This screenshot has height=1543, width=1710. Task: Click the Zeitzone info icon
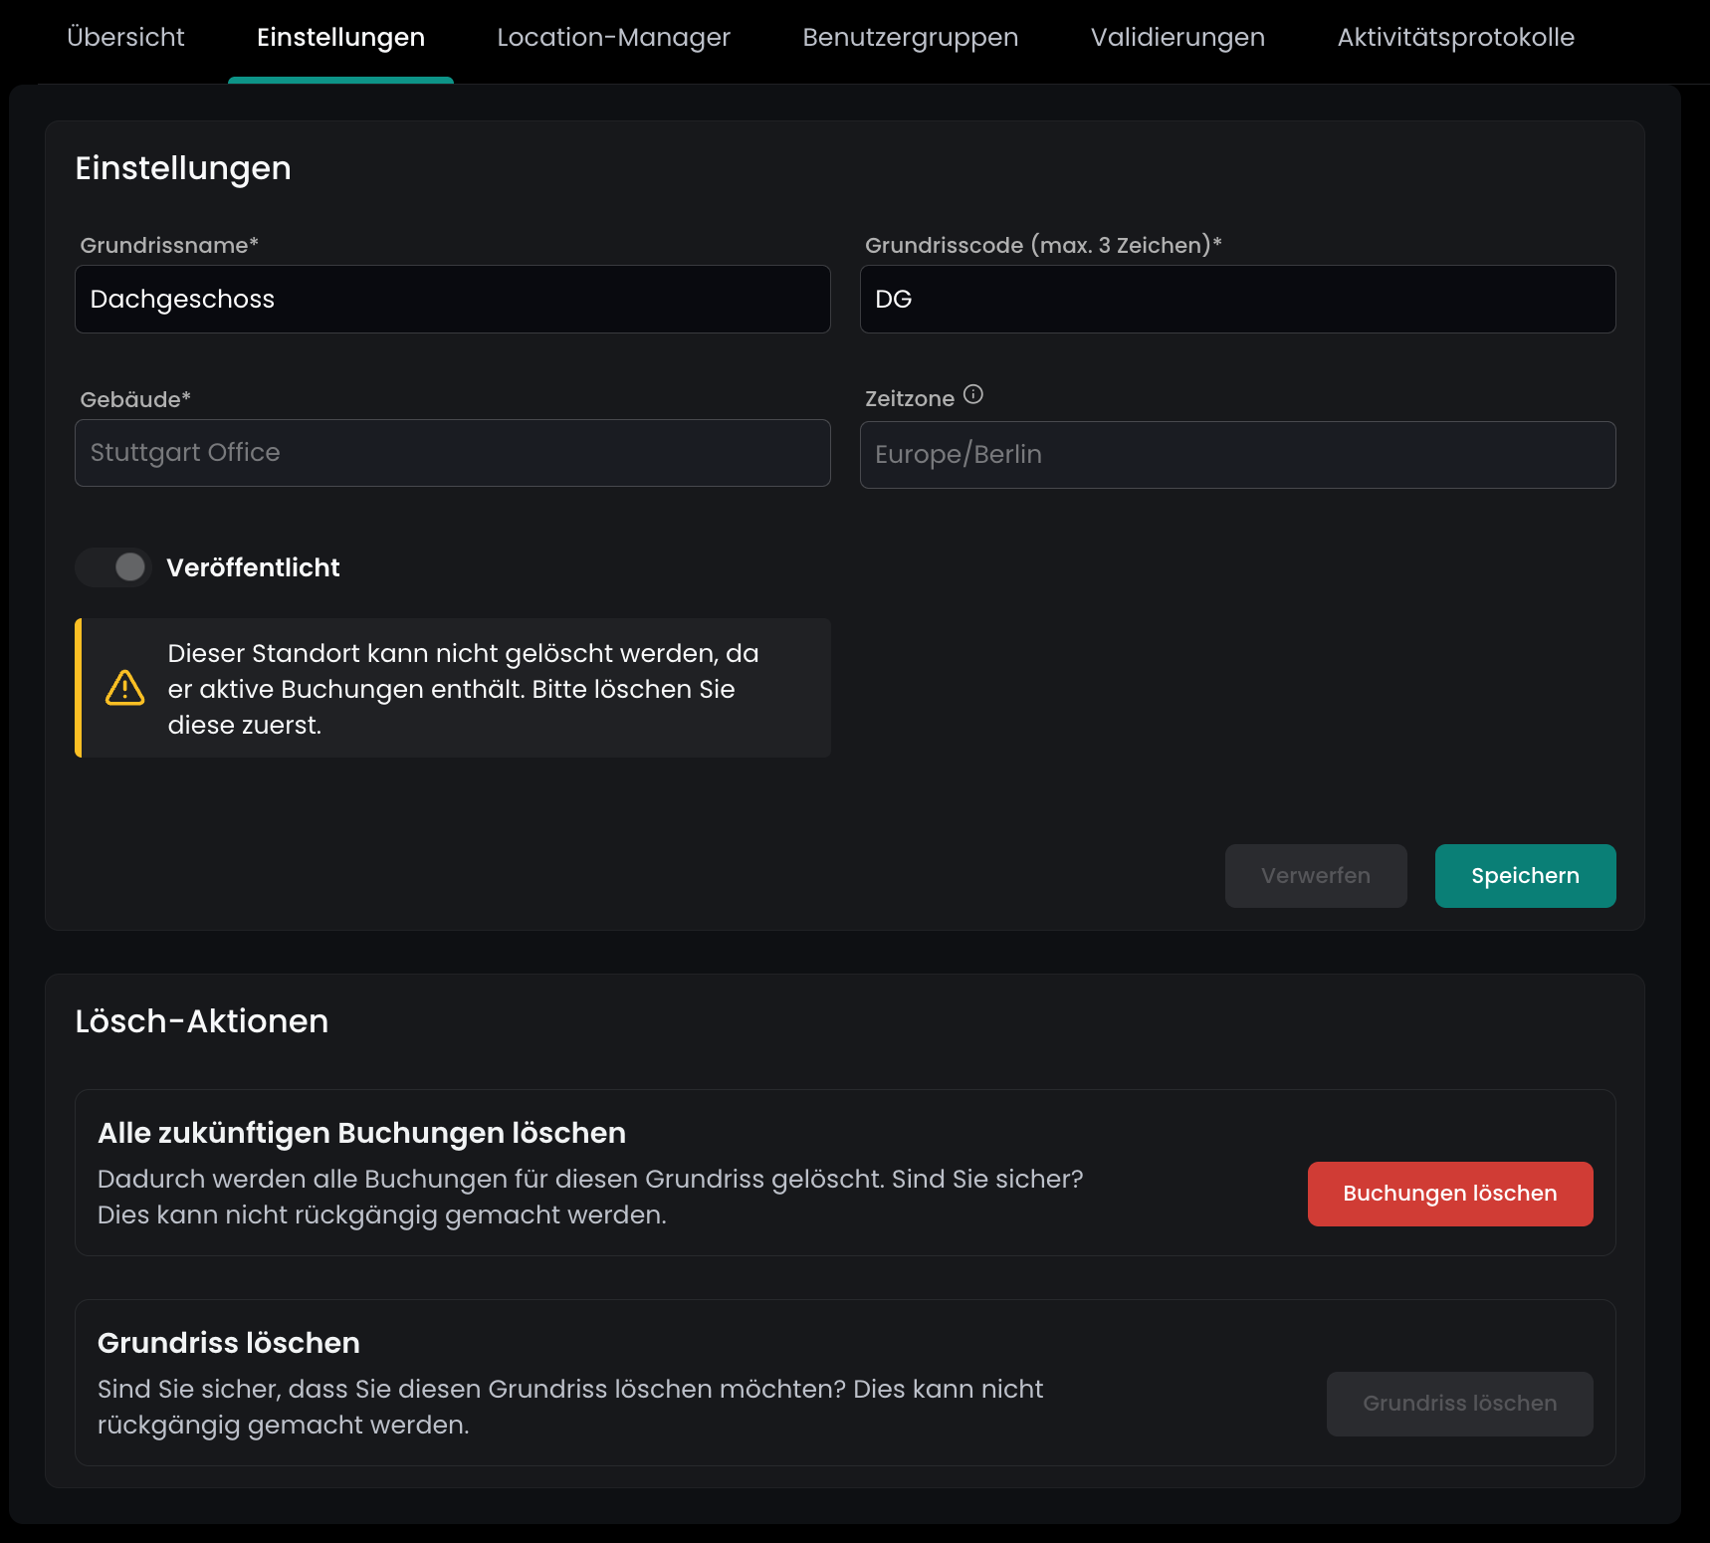pyautogui.click(x=973, y=395)
